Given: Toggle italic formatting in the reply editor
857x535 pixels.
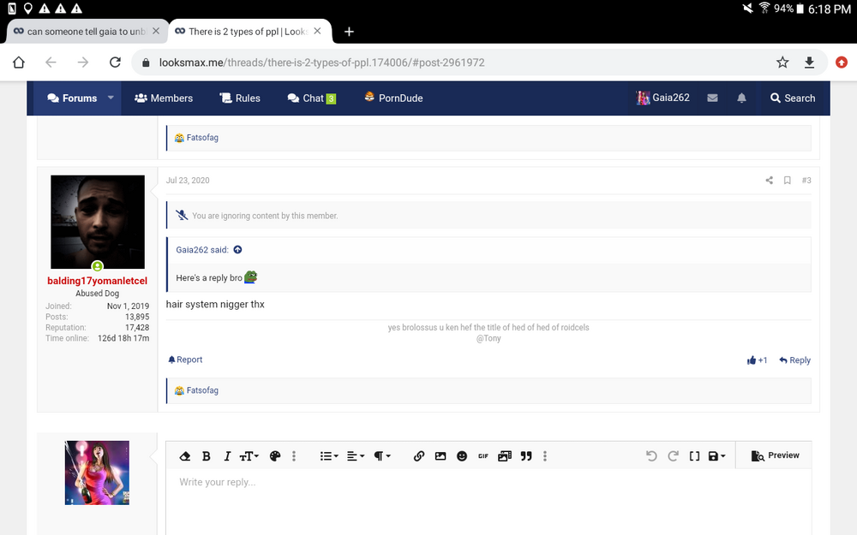Looking at the screenshot, I should [x=227, y=456].
